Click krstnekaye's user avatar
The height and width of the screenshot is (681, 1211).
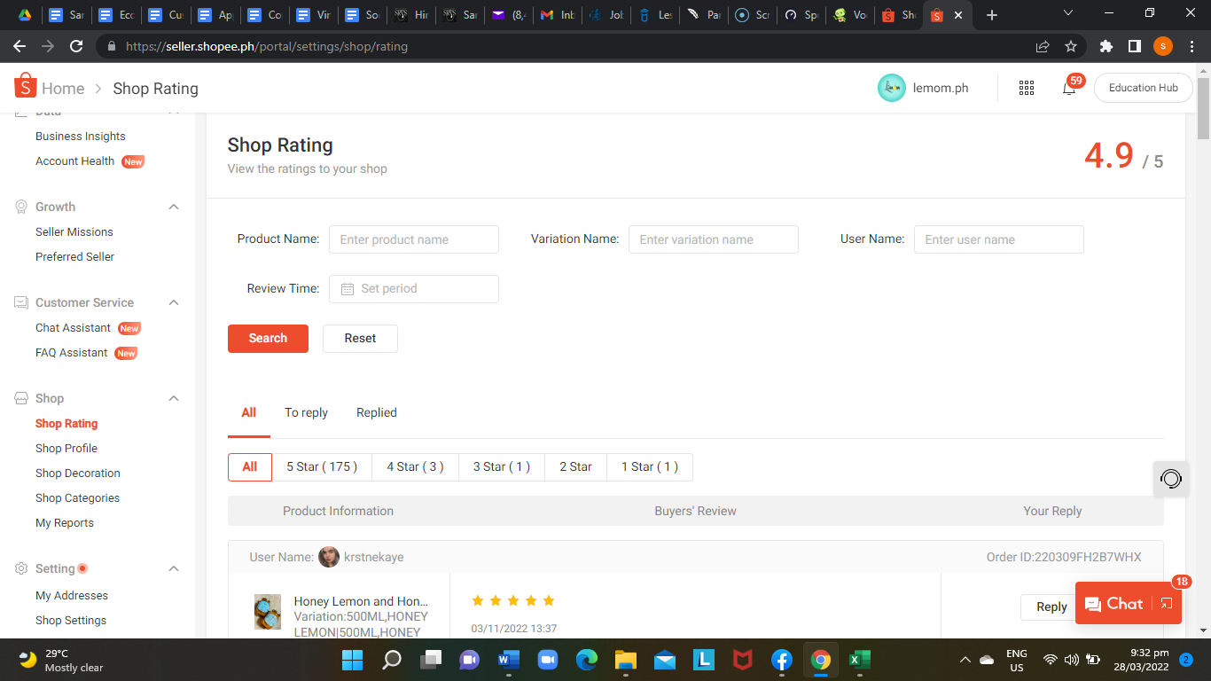click(329, 557)
